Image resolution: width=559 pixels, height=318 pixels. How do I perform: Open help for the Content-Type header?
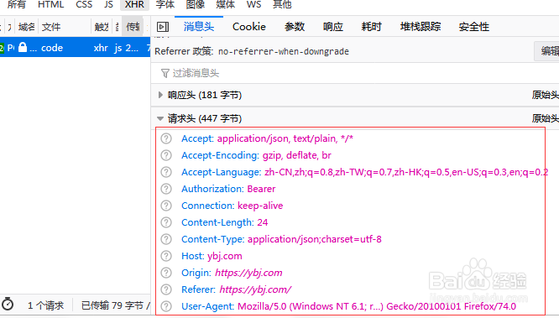[166, 239]
